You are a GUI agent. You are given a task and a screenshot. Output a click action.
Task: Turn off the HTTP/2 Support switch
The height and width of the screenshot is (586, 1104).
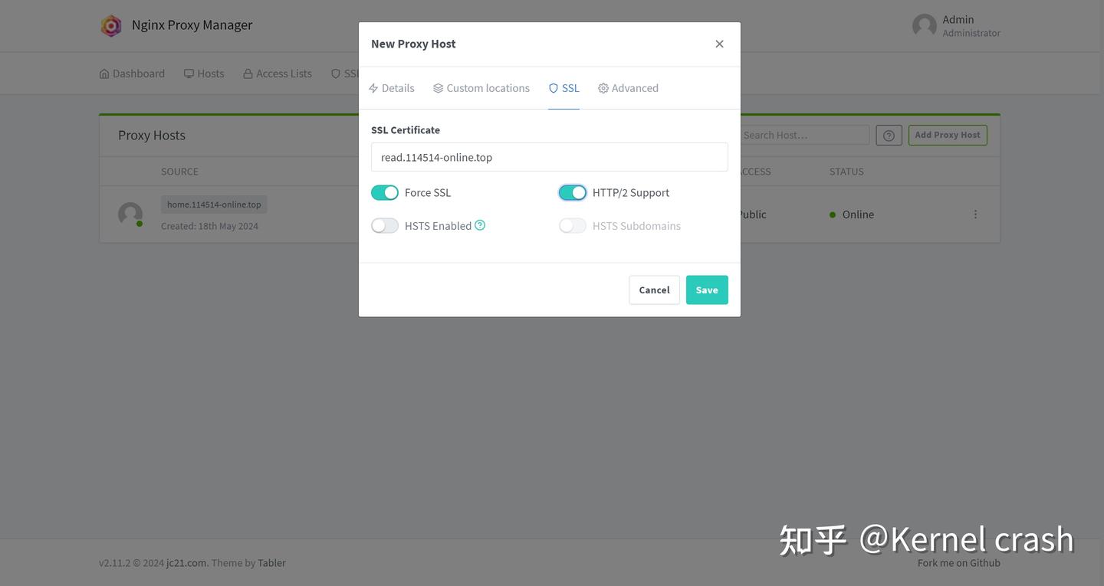573,192
